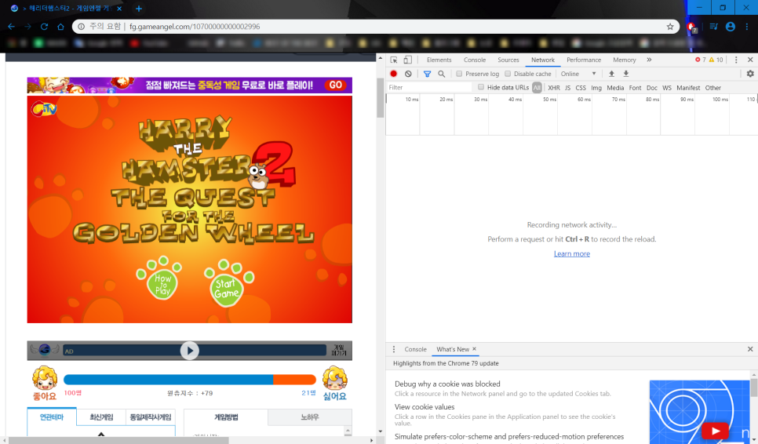Close the game browser tab
The height and width of the screenshot is (444, 758).
click(119, 8)
